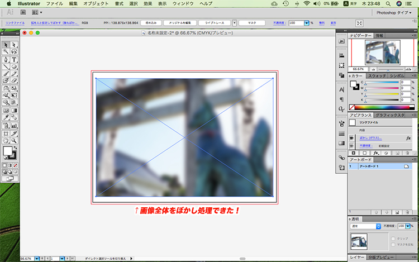Click the cyan C slider in Color panel
The image size is (419, 262).
pos(382,82)
